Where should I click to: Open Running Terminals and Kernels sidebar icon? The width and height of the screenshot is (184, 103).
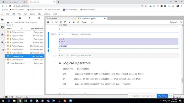2,27
